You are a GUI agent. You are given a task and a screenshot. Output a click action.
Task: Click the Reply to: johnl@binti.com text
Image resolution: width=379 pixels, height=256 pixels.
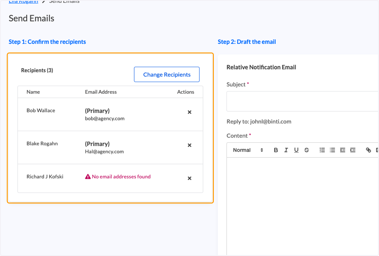point(259,122)
